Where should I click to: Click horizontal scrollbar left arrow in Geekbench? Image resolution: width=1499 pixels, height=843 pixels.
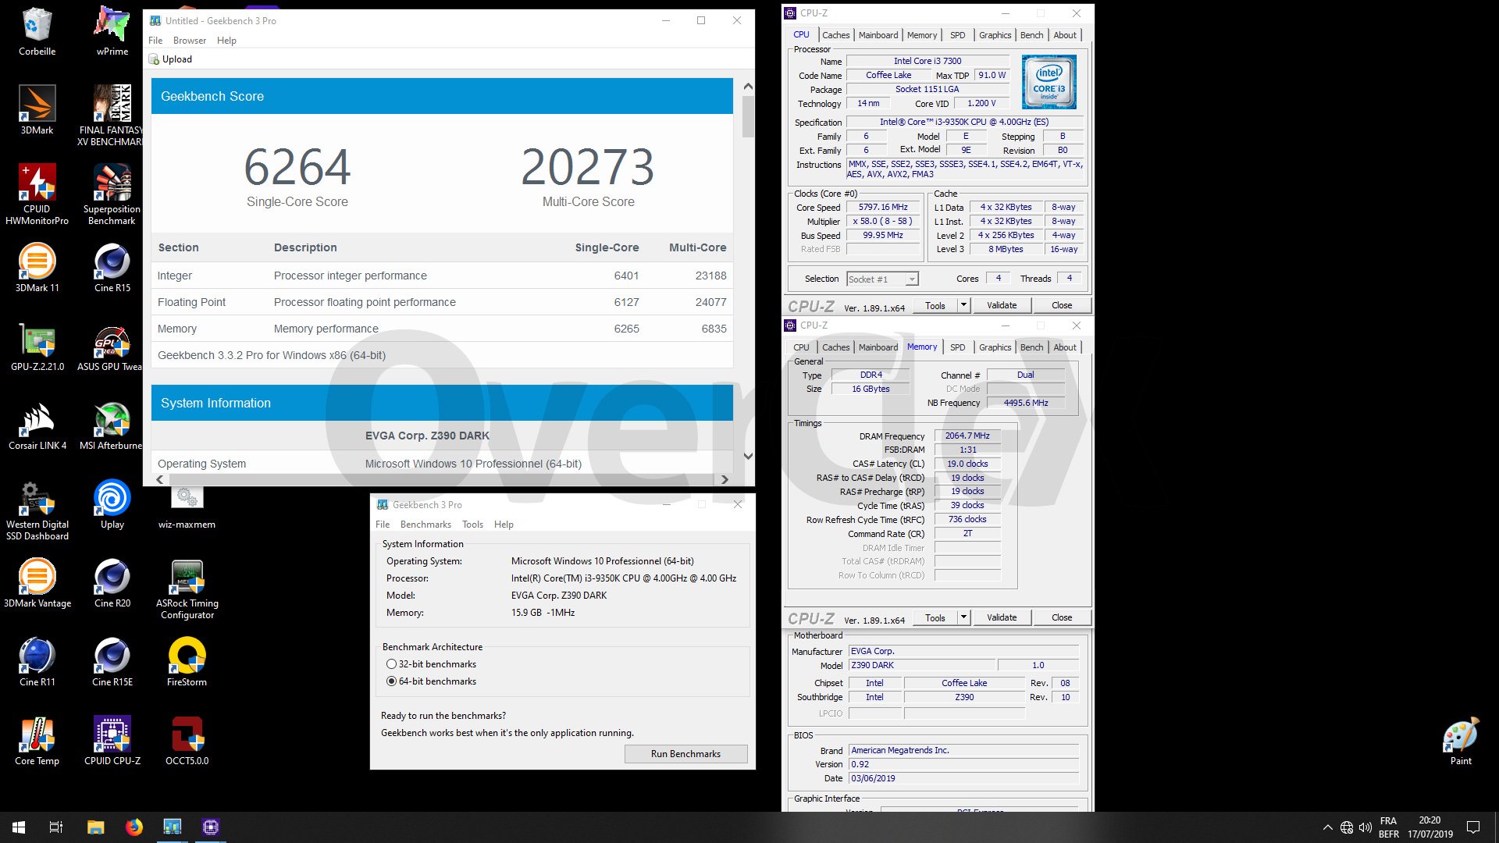click(x=160, y=479)
